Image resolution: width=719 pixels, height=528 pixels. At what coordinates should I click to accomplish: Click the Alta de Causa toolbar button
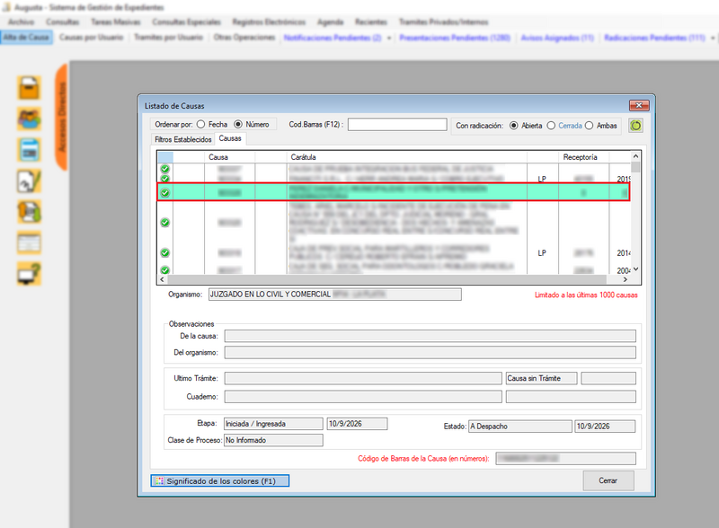coord(27,38)
